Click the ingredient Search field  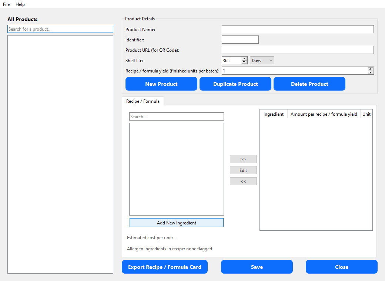pyautogui.click(x=177, y=116)
